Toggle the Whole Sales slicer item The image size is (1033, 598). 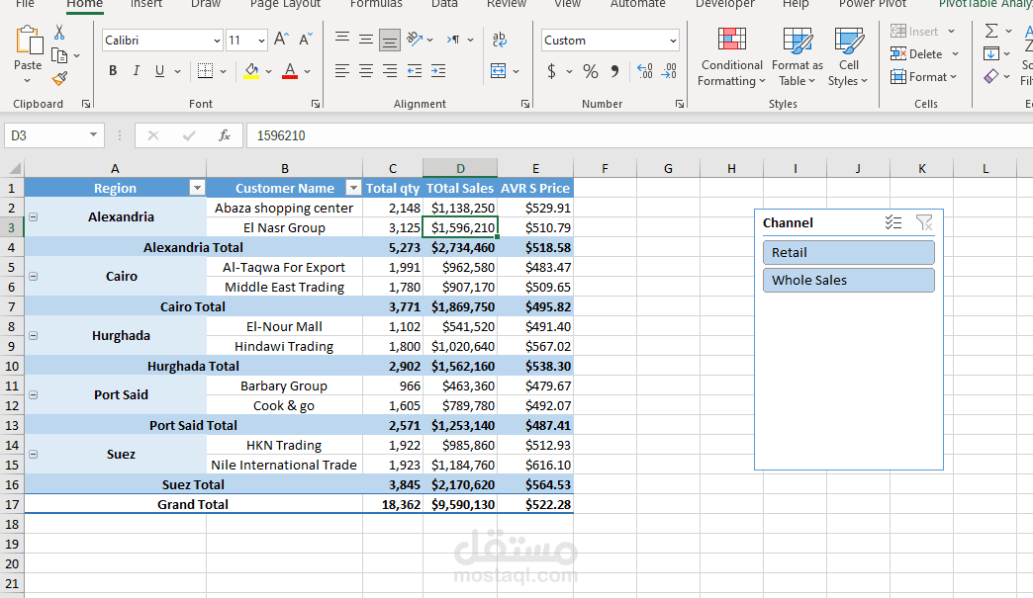[x=849, y=281]
